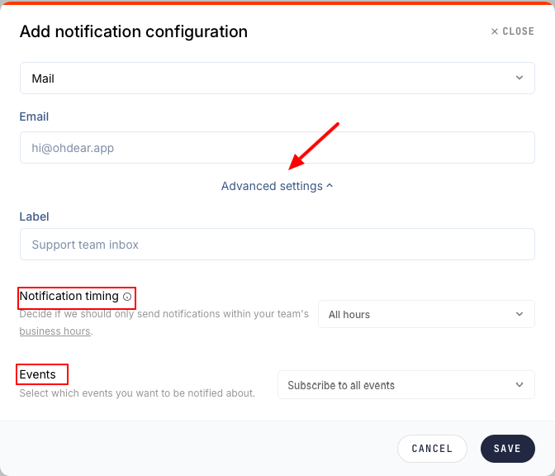Click the Email address input field

(x=277, y=148)
